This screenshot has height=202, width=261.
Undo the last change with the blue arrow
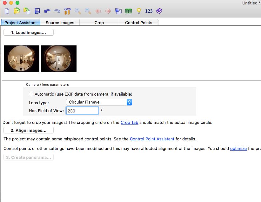[x=47, y=11]
